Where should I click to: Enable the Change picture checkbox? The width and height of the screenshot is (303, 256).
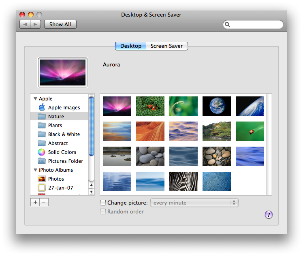[103, 203]
